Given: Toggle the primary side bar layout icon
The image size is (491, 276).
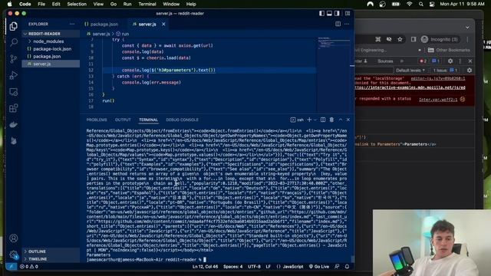Looking at the screenshot, I should [321, 14].
